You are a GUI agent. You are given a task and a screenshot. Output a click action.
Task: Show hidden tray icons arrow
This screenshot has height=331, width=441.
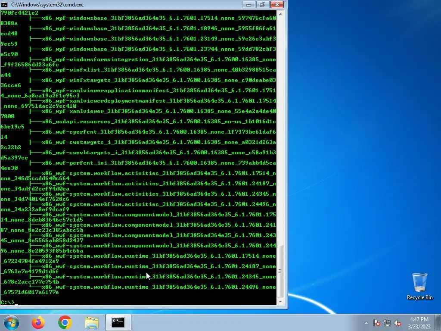[366, 323]
